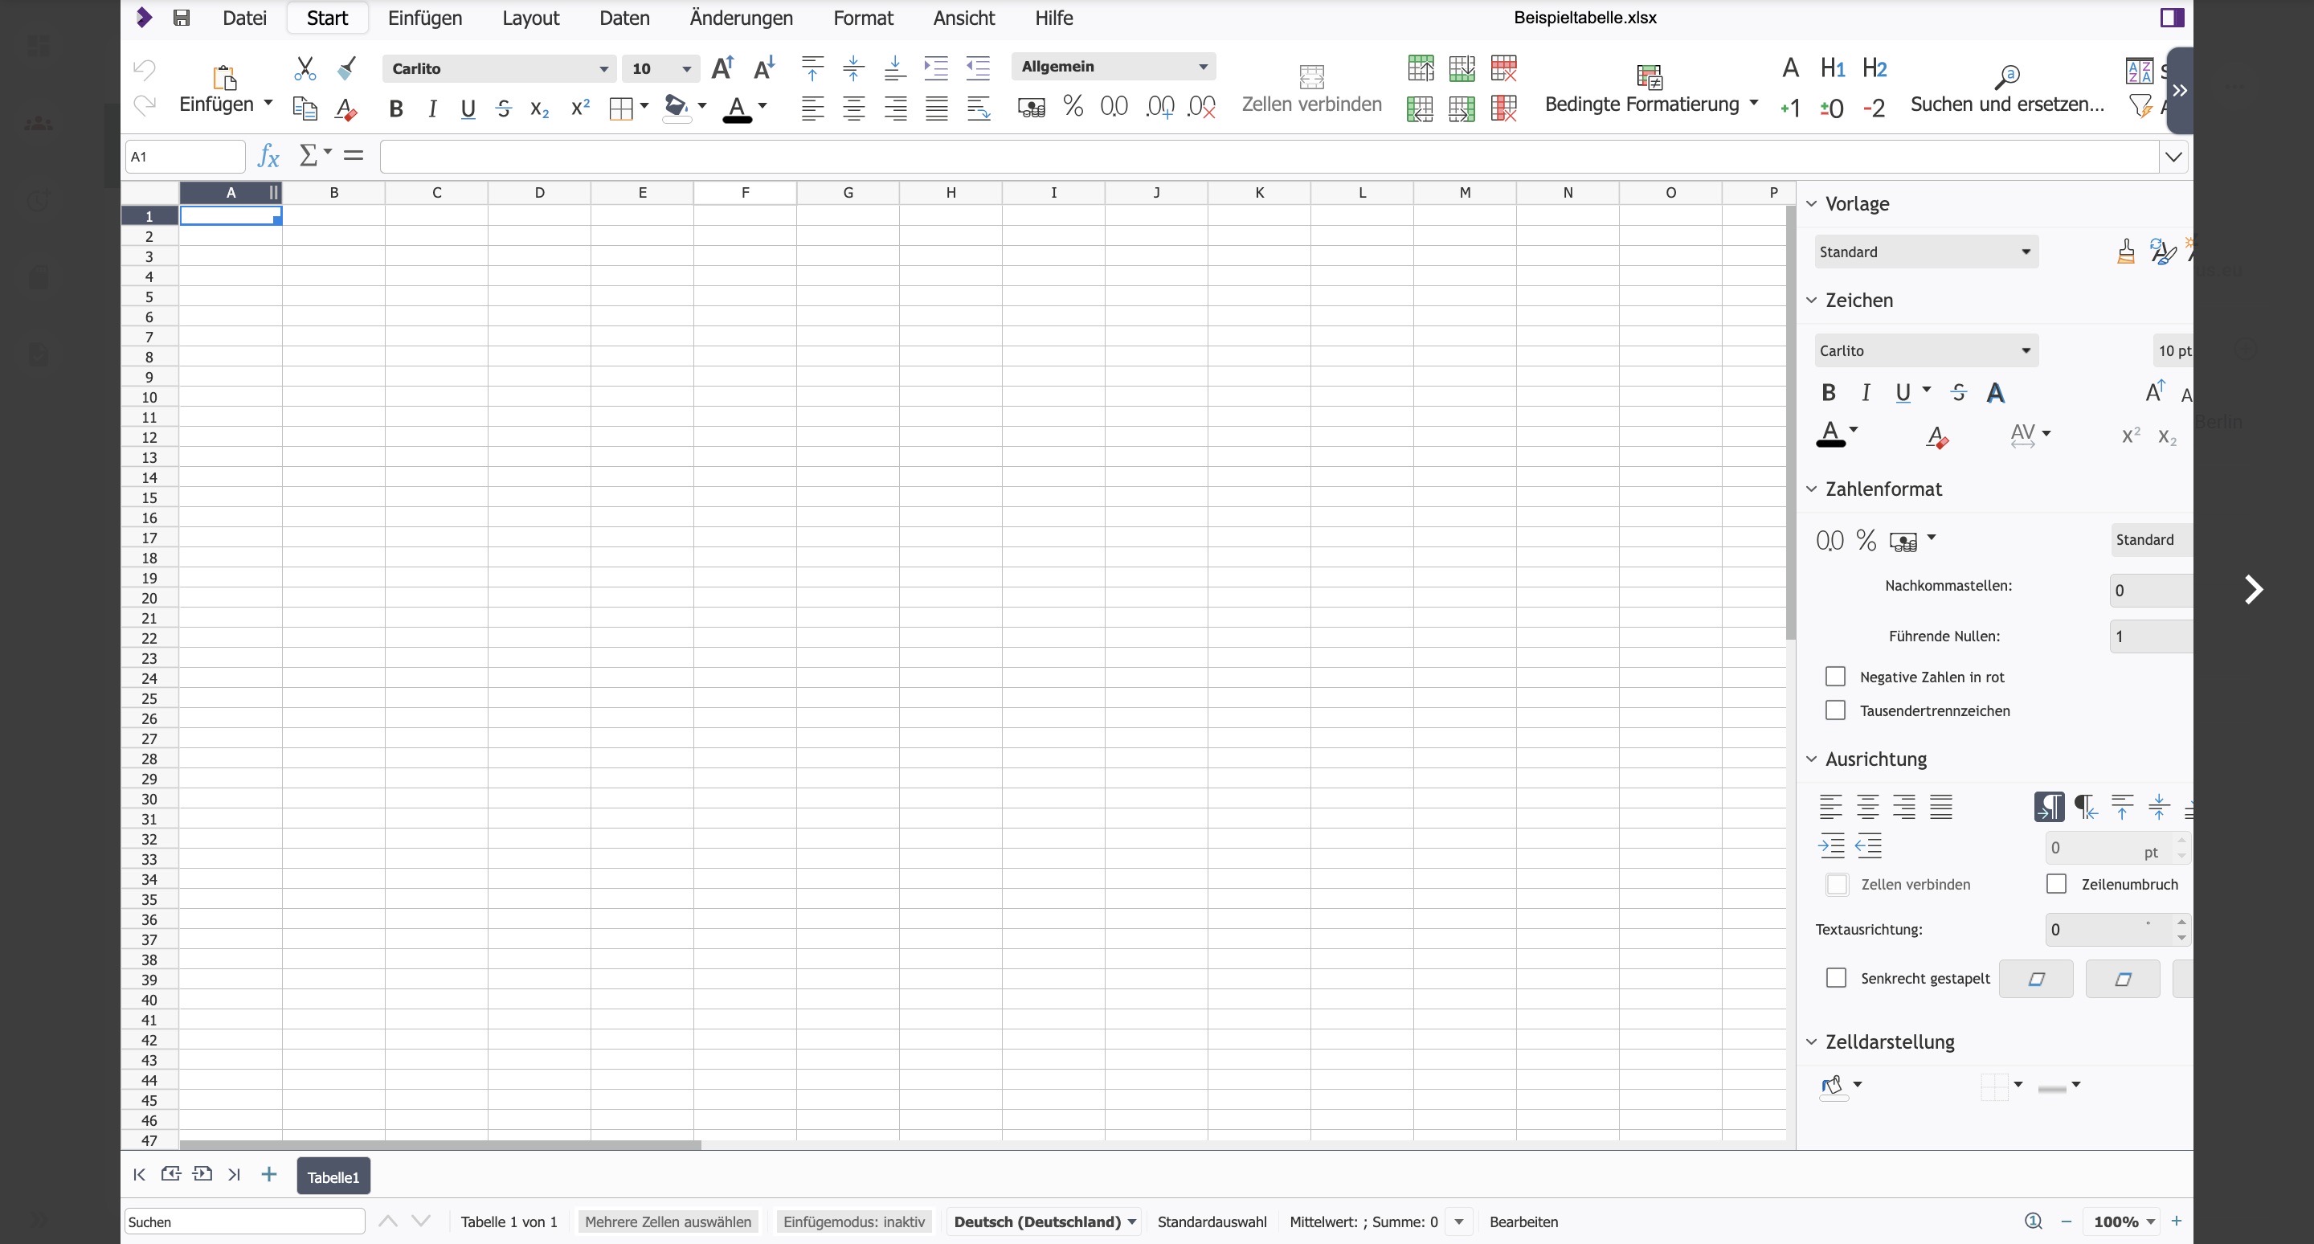The height and width of the screenshot is (1244, 2314).
Task: Collapse the Zahlenformat sidebar section
Action: (1811, 489)
